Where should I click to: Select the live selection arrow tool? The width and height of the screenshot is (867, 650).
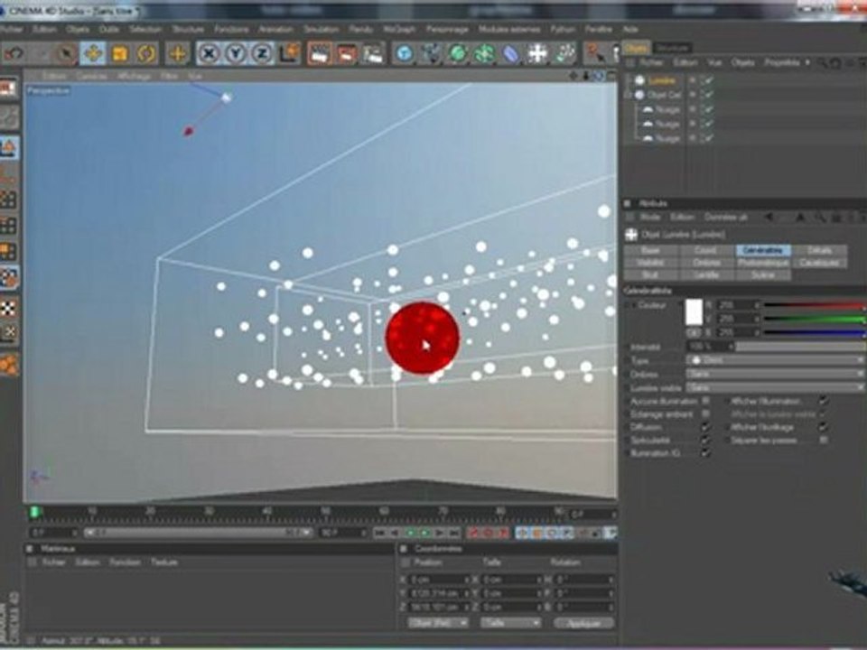click(x=66, y=53)
